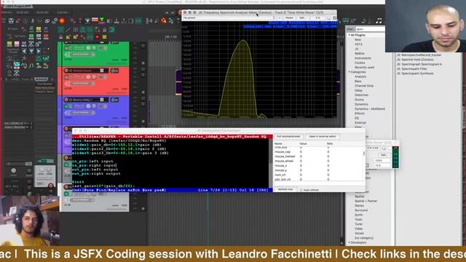Select the Vocals category
This screenshot has width=466, height=262.
tap(359, 234)
